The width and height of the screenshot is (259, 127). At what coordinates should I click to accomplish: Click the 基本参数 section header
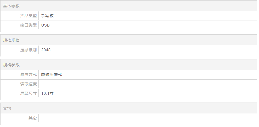11,6
